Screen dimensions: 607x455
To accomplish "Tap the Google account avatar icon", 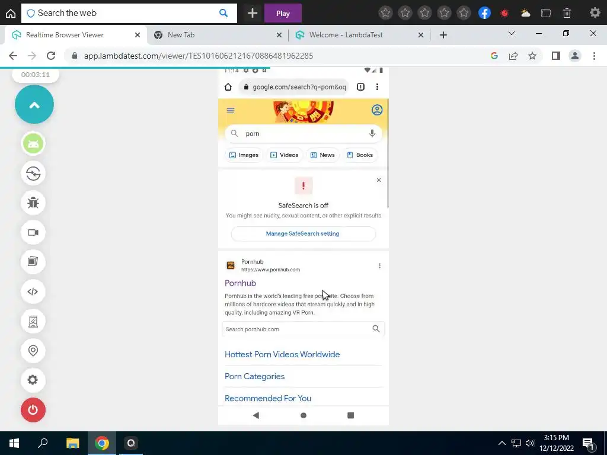I will [x=377, y=110].
